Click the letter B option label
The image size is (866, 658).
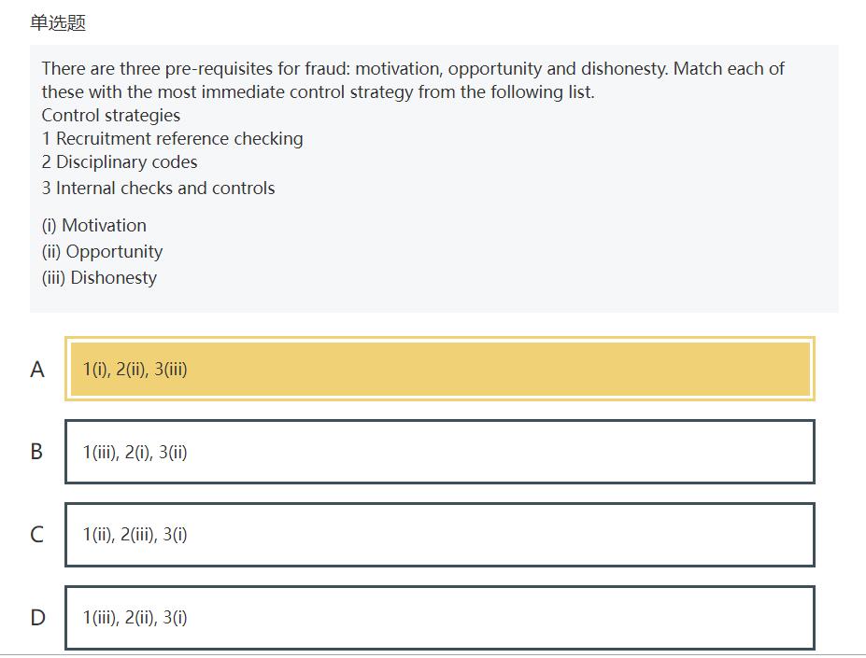coord(36,452)
